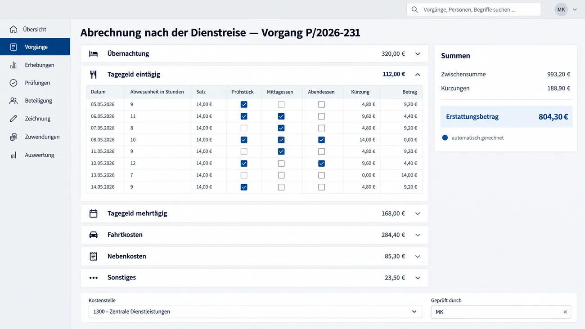Go to Prüfungen in sidebar
Screen dimensions: 585x329
35,83
